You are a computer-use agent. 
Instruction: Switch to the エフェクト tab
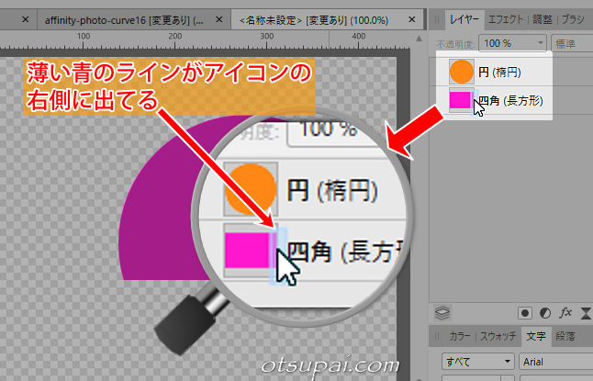tap(504, 18)
